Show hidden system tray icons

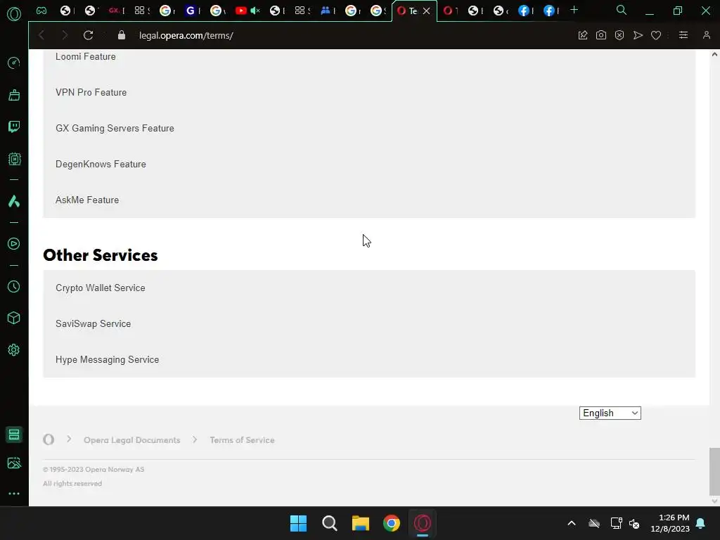(x=571, y=523)
